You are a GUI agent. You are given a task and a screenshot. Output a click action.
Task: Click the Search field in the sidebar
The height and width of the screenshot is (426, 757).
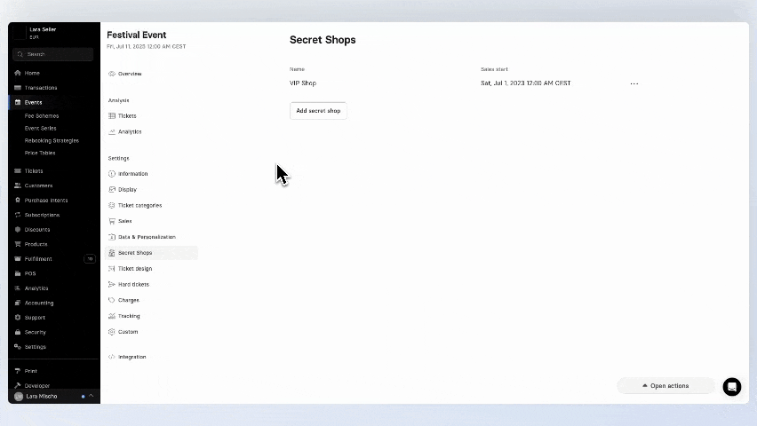53,54
